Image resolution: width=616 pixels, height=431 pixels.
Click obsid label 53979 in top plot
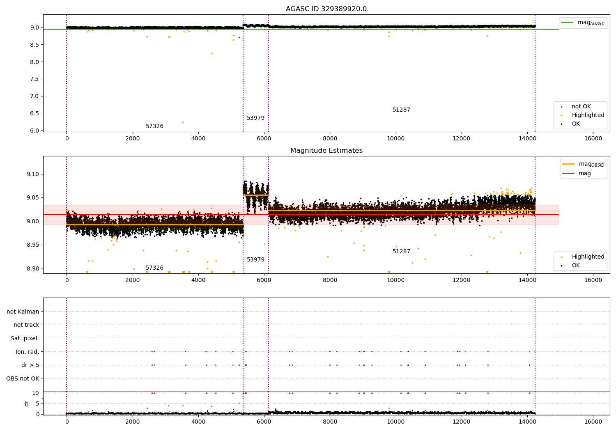255,118
